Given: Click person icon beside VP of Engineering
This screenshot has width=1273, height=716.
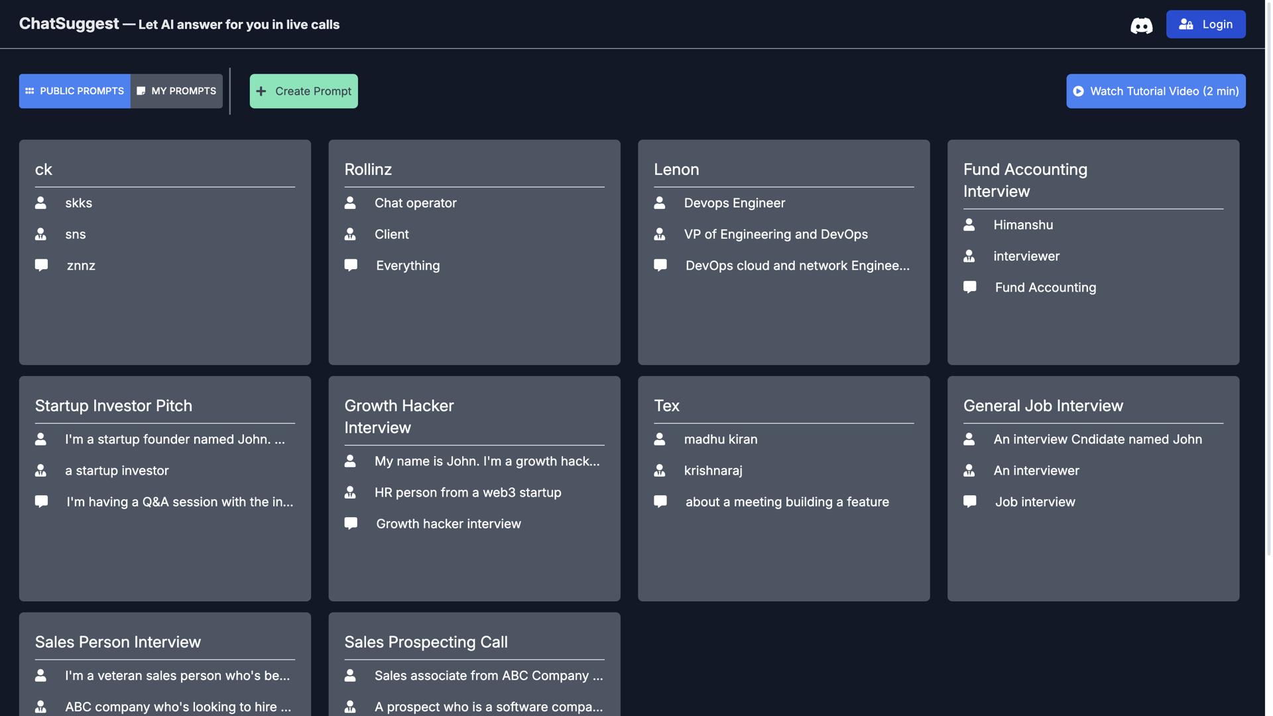Looking at the screenshot, I should [x=660, y=234].
